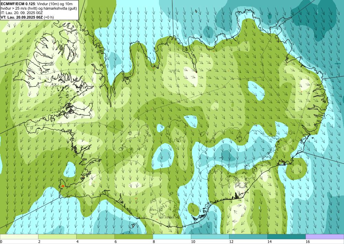The image size is (344, 244).
Task: Click the darker green 6–8 m/s legend swatch
Action: coord(133,236)
